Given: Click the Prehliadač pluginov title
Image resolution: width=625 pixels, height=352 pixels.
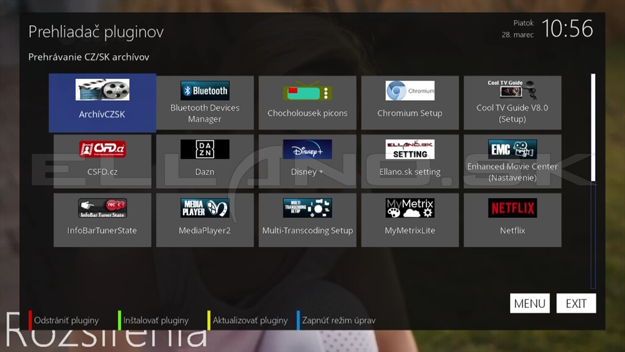Looking at the screenshot, I should pos(96,32).
